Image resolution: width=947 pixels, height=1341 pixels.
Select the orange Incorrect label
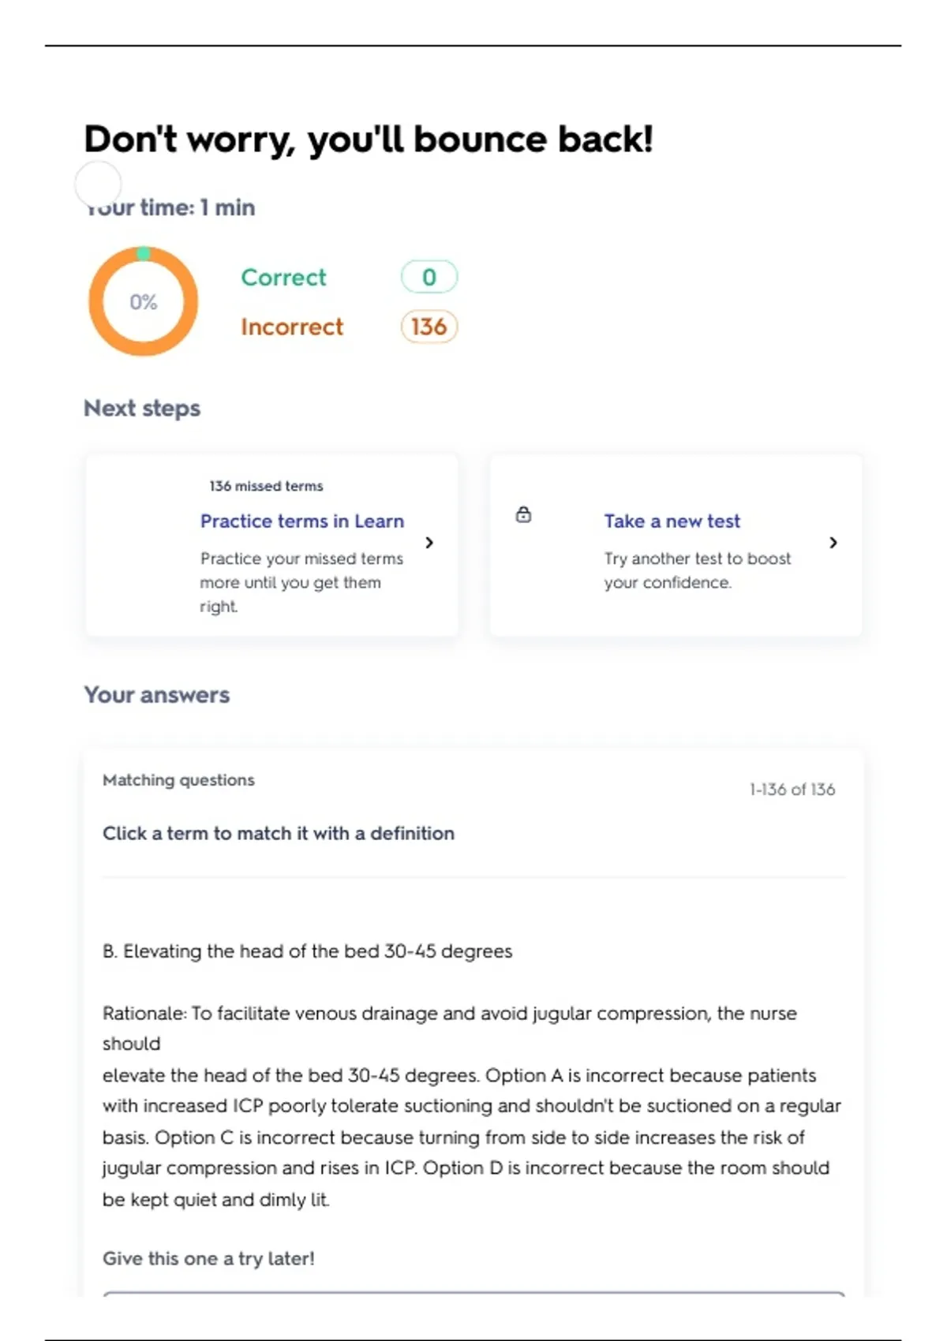292,327
